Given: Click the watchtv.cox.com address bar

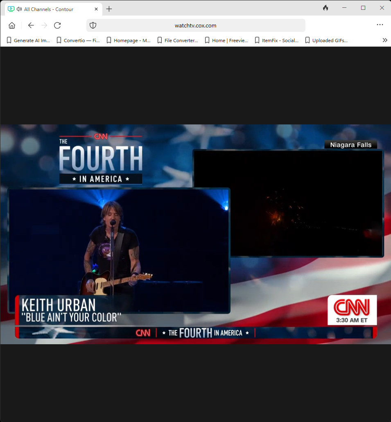Looking at the screenshot, I should [x=196, y=25].
